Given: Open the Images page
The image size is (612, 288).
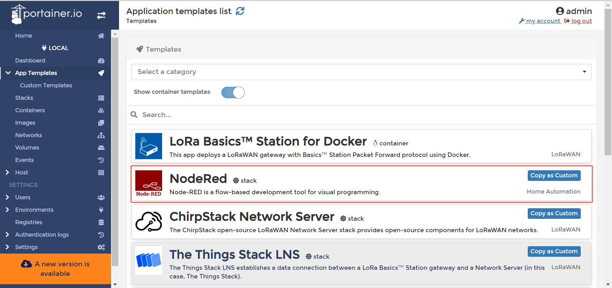Looking at the screenshot, I should click(x=25, y=123).
